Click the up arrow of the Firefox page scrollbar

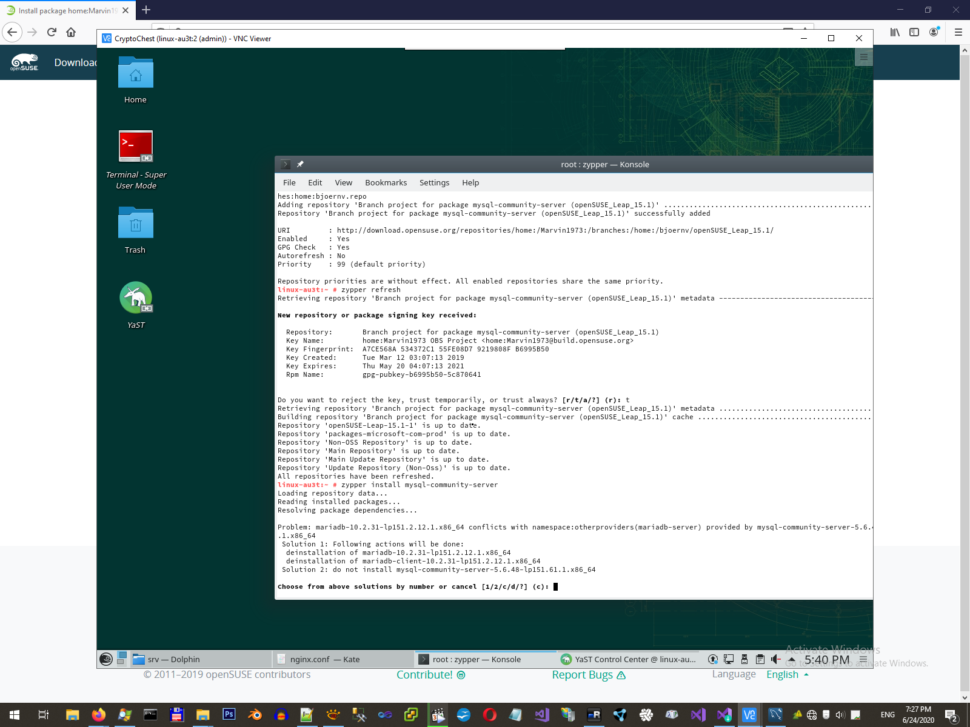(x=965, y=50)
